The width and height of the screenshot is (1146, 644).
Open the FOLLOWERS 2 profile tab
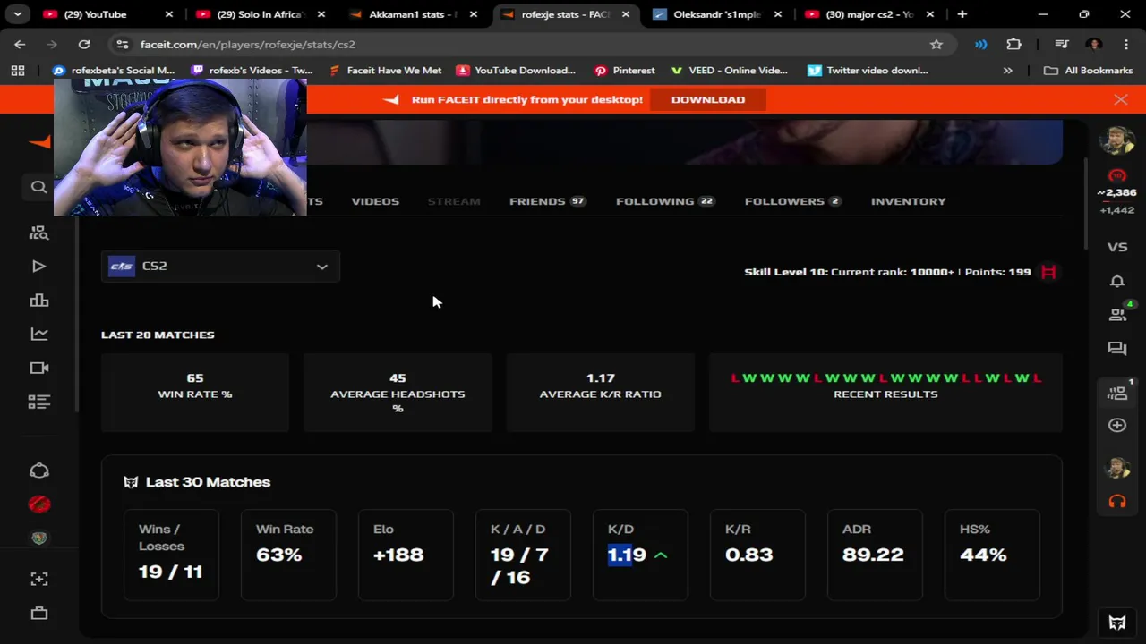(793, 201)
